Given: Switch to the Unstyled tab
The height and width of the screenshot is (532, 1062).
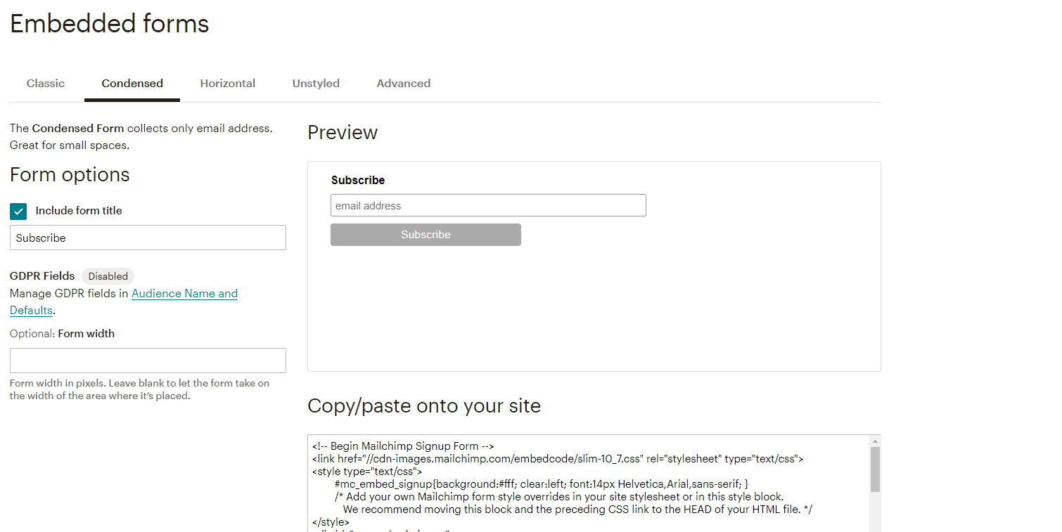Looking at the screenshot, I should (x=316, y=83).
